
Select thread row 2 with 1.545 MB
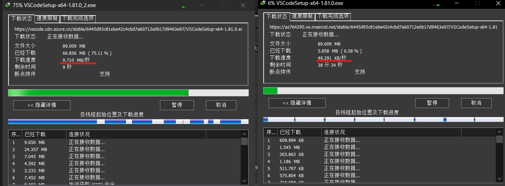click(x=380, y=148)
